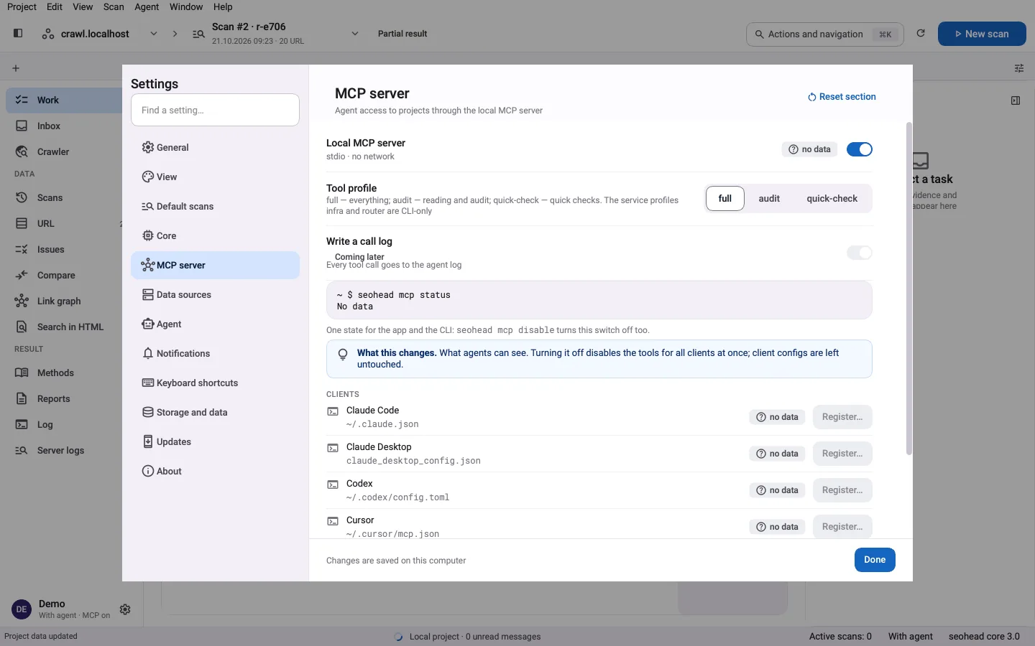Open Link graph in sidebar
Screen dimensions: 1035x646
pos(64,301)
